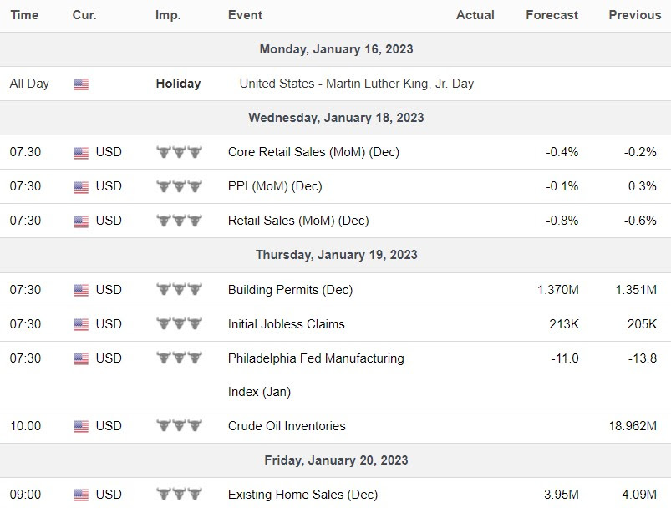Image resolution: width=671 pixels, height=508 pixels.
Task: Click the flag icon in PPI row
Action: tap(81, 187)
